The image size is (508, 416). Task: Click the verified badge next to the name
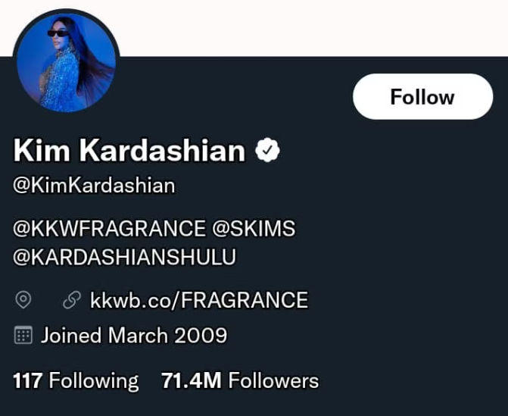pyautogui.click(x=267, y=151)
